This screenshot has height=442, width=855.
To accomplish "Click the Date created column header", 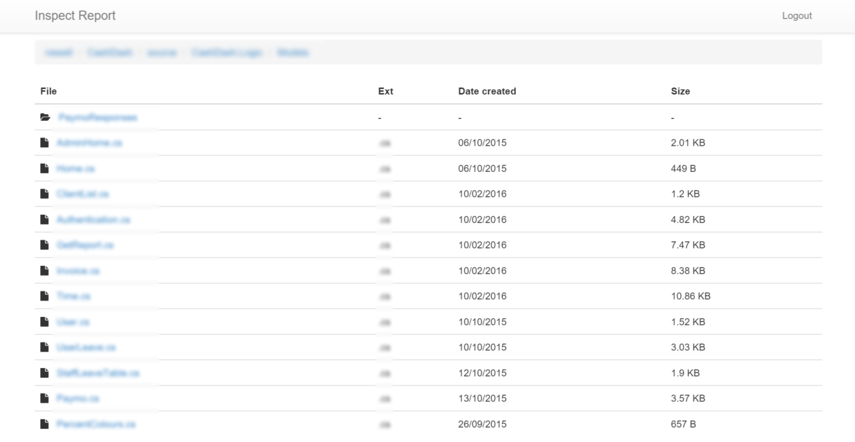I will [x=487, y=91].
